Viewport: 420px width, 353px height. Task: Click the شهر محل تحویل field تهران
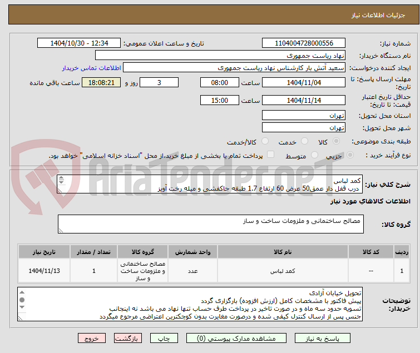click(304, 128)
